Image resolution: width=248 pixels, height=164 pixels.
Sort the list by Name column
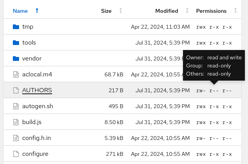(x=20, y=11)
